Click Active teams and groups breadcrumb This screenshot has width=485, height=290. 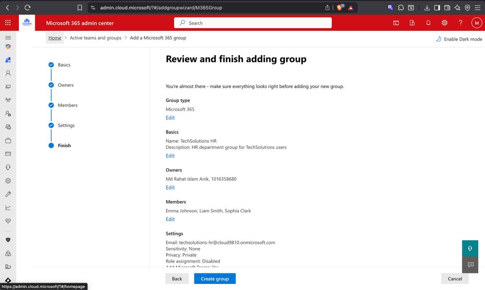point(95,38)
